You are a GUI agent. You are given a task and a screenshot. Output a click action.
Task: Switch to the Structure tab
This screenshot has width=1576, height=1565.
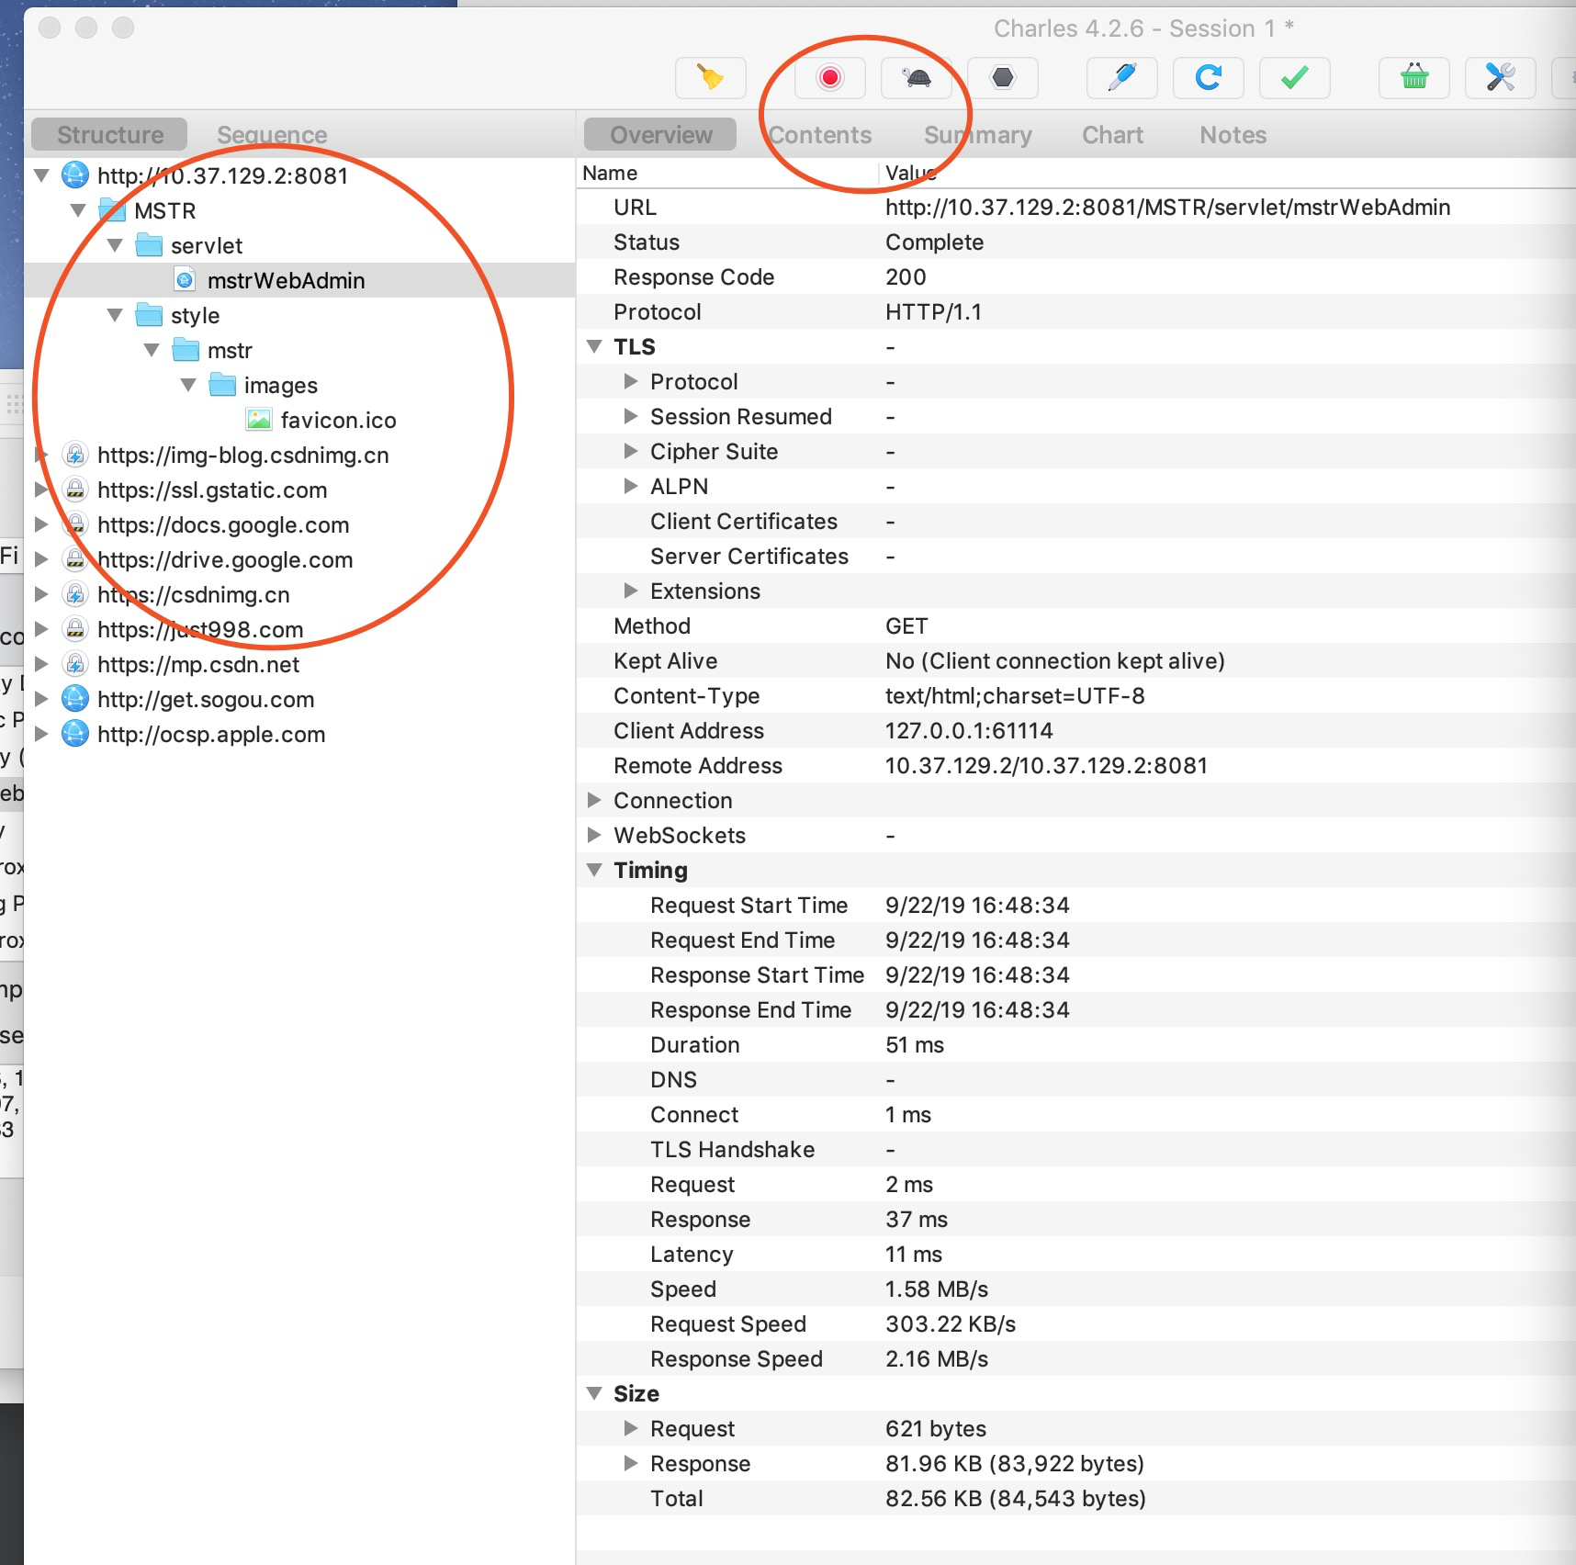click(x=110, y=135)
